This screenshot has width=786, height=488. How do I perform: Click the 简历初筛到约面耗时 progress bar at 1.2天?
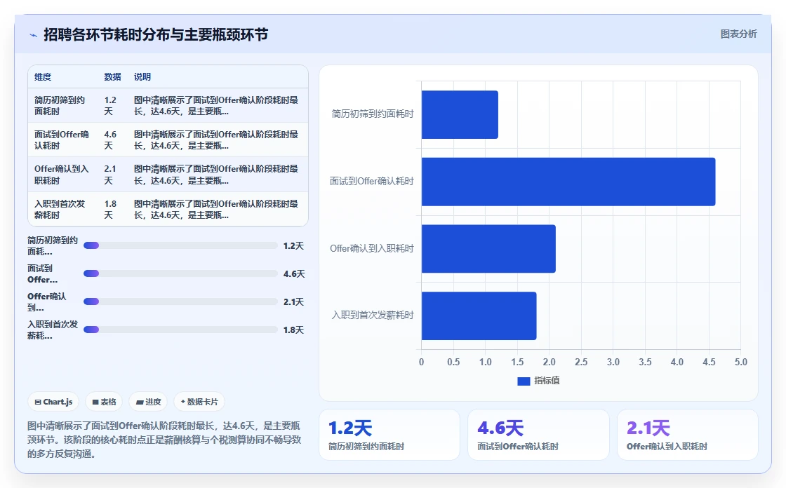[180, 245]
